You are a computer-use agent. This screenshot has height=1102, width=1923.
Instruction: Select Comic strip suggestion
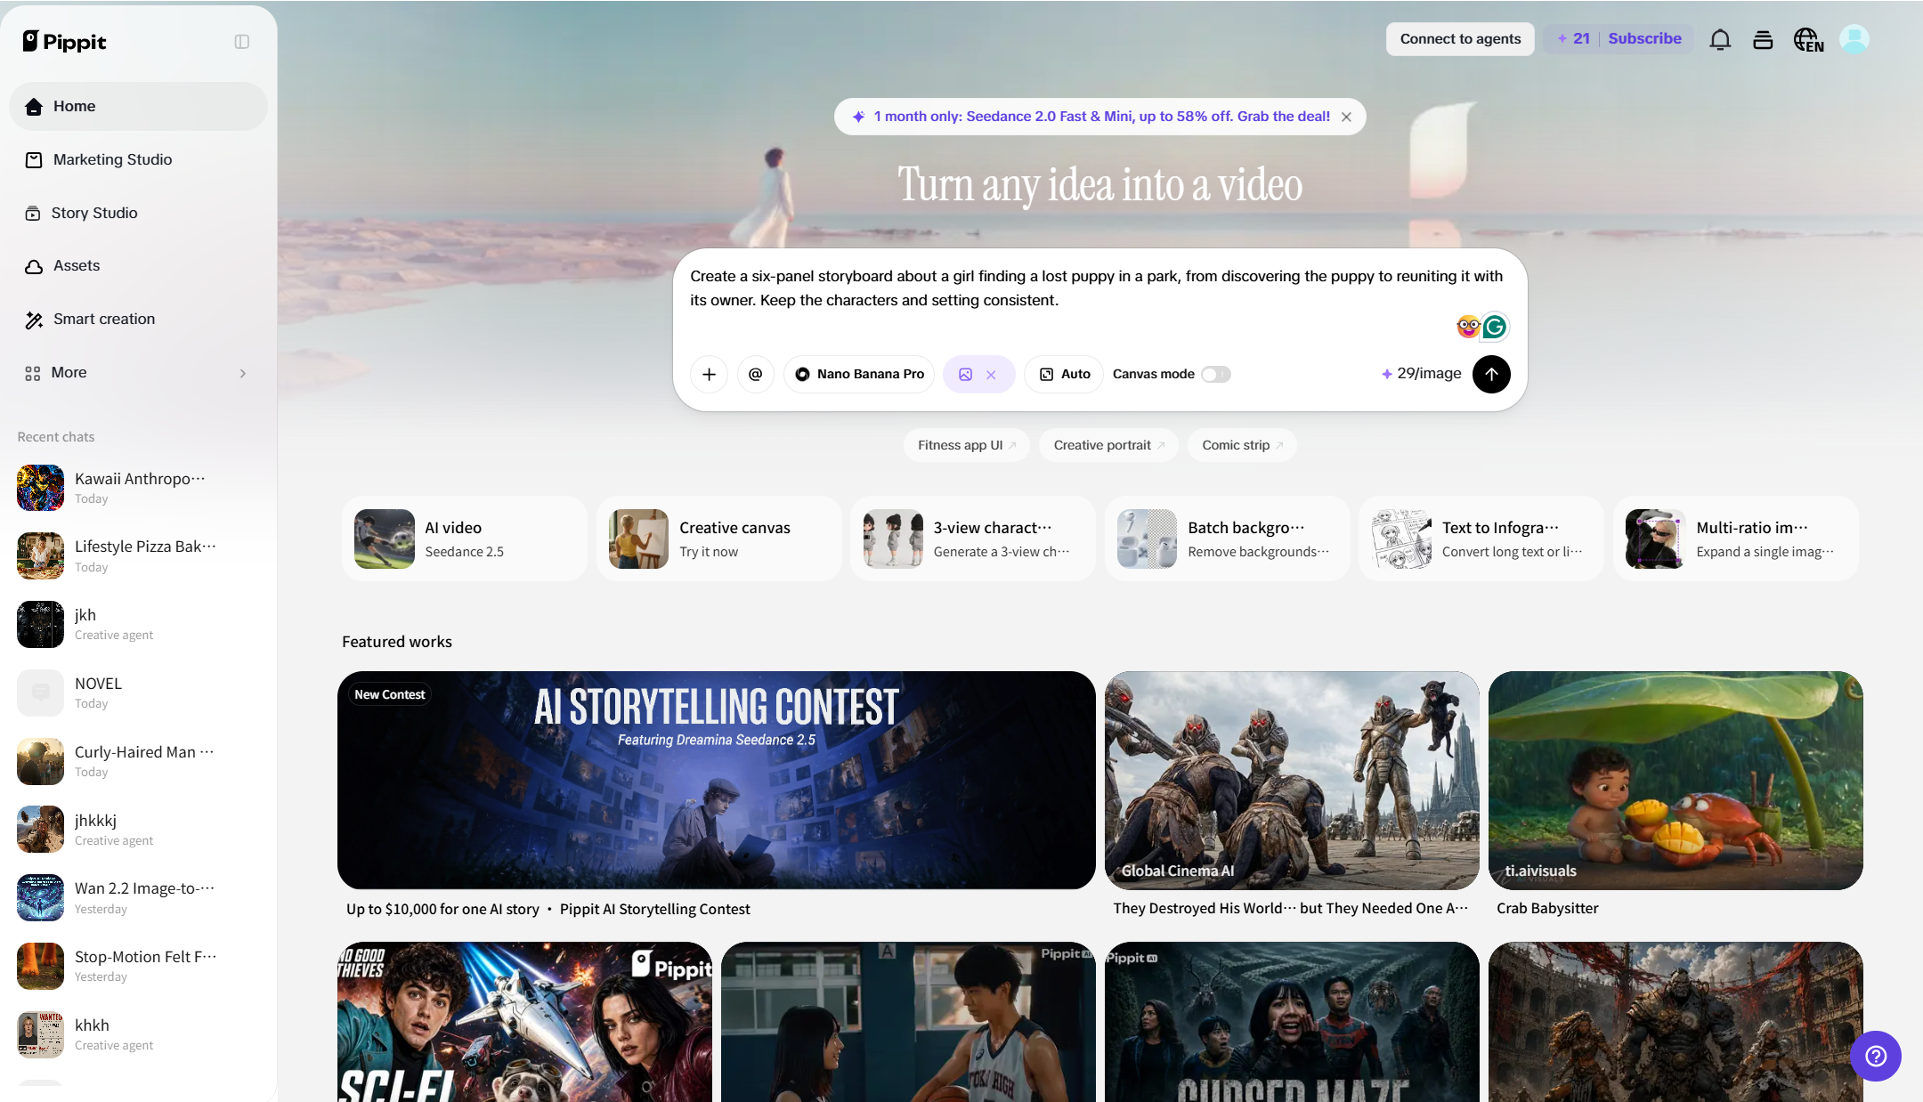[1242, 445]
